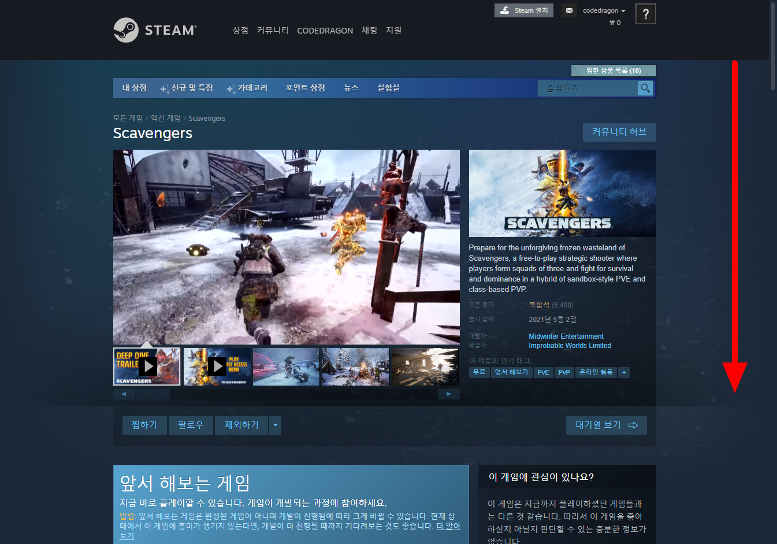Click the 커뮤니티 허브 button
Screen dimensions: 777x544
point(619,132)
